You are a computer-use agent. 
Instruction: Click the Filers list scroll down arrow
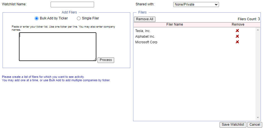click(x=258, y=118)
